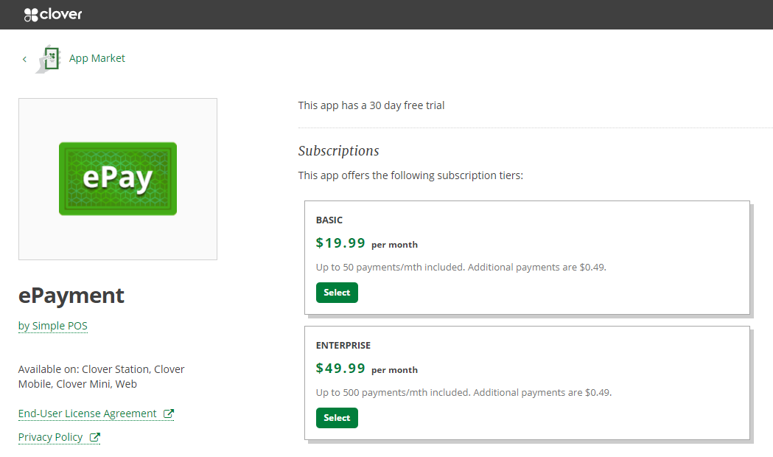The height and width of the screenshot is (457, 773).
Task: Open the App Market link
Action: click(97, 58)
